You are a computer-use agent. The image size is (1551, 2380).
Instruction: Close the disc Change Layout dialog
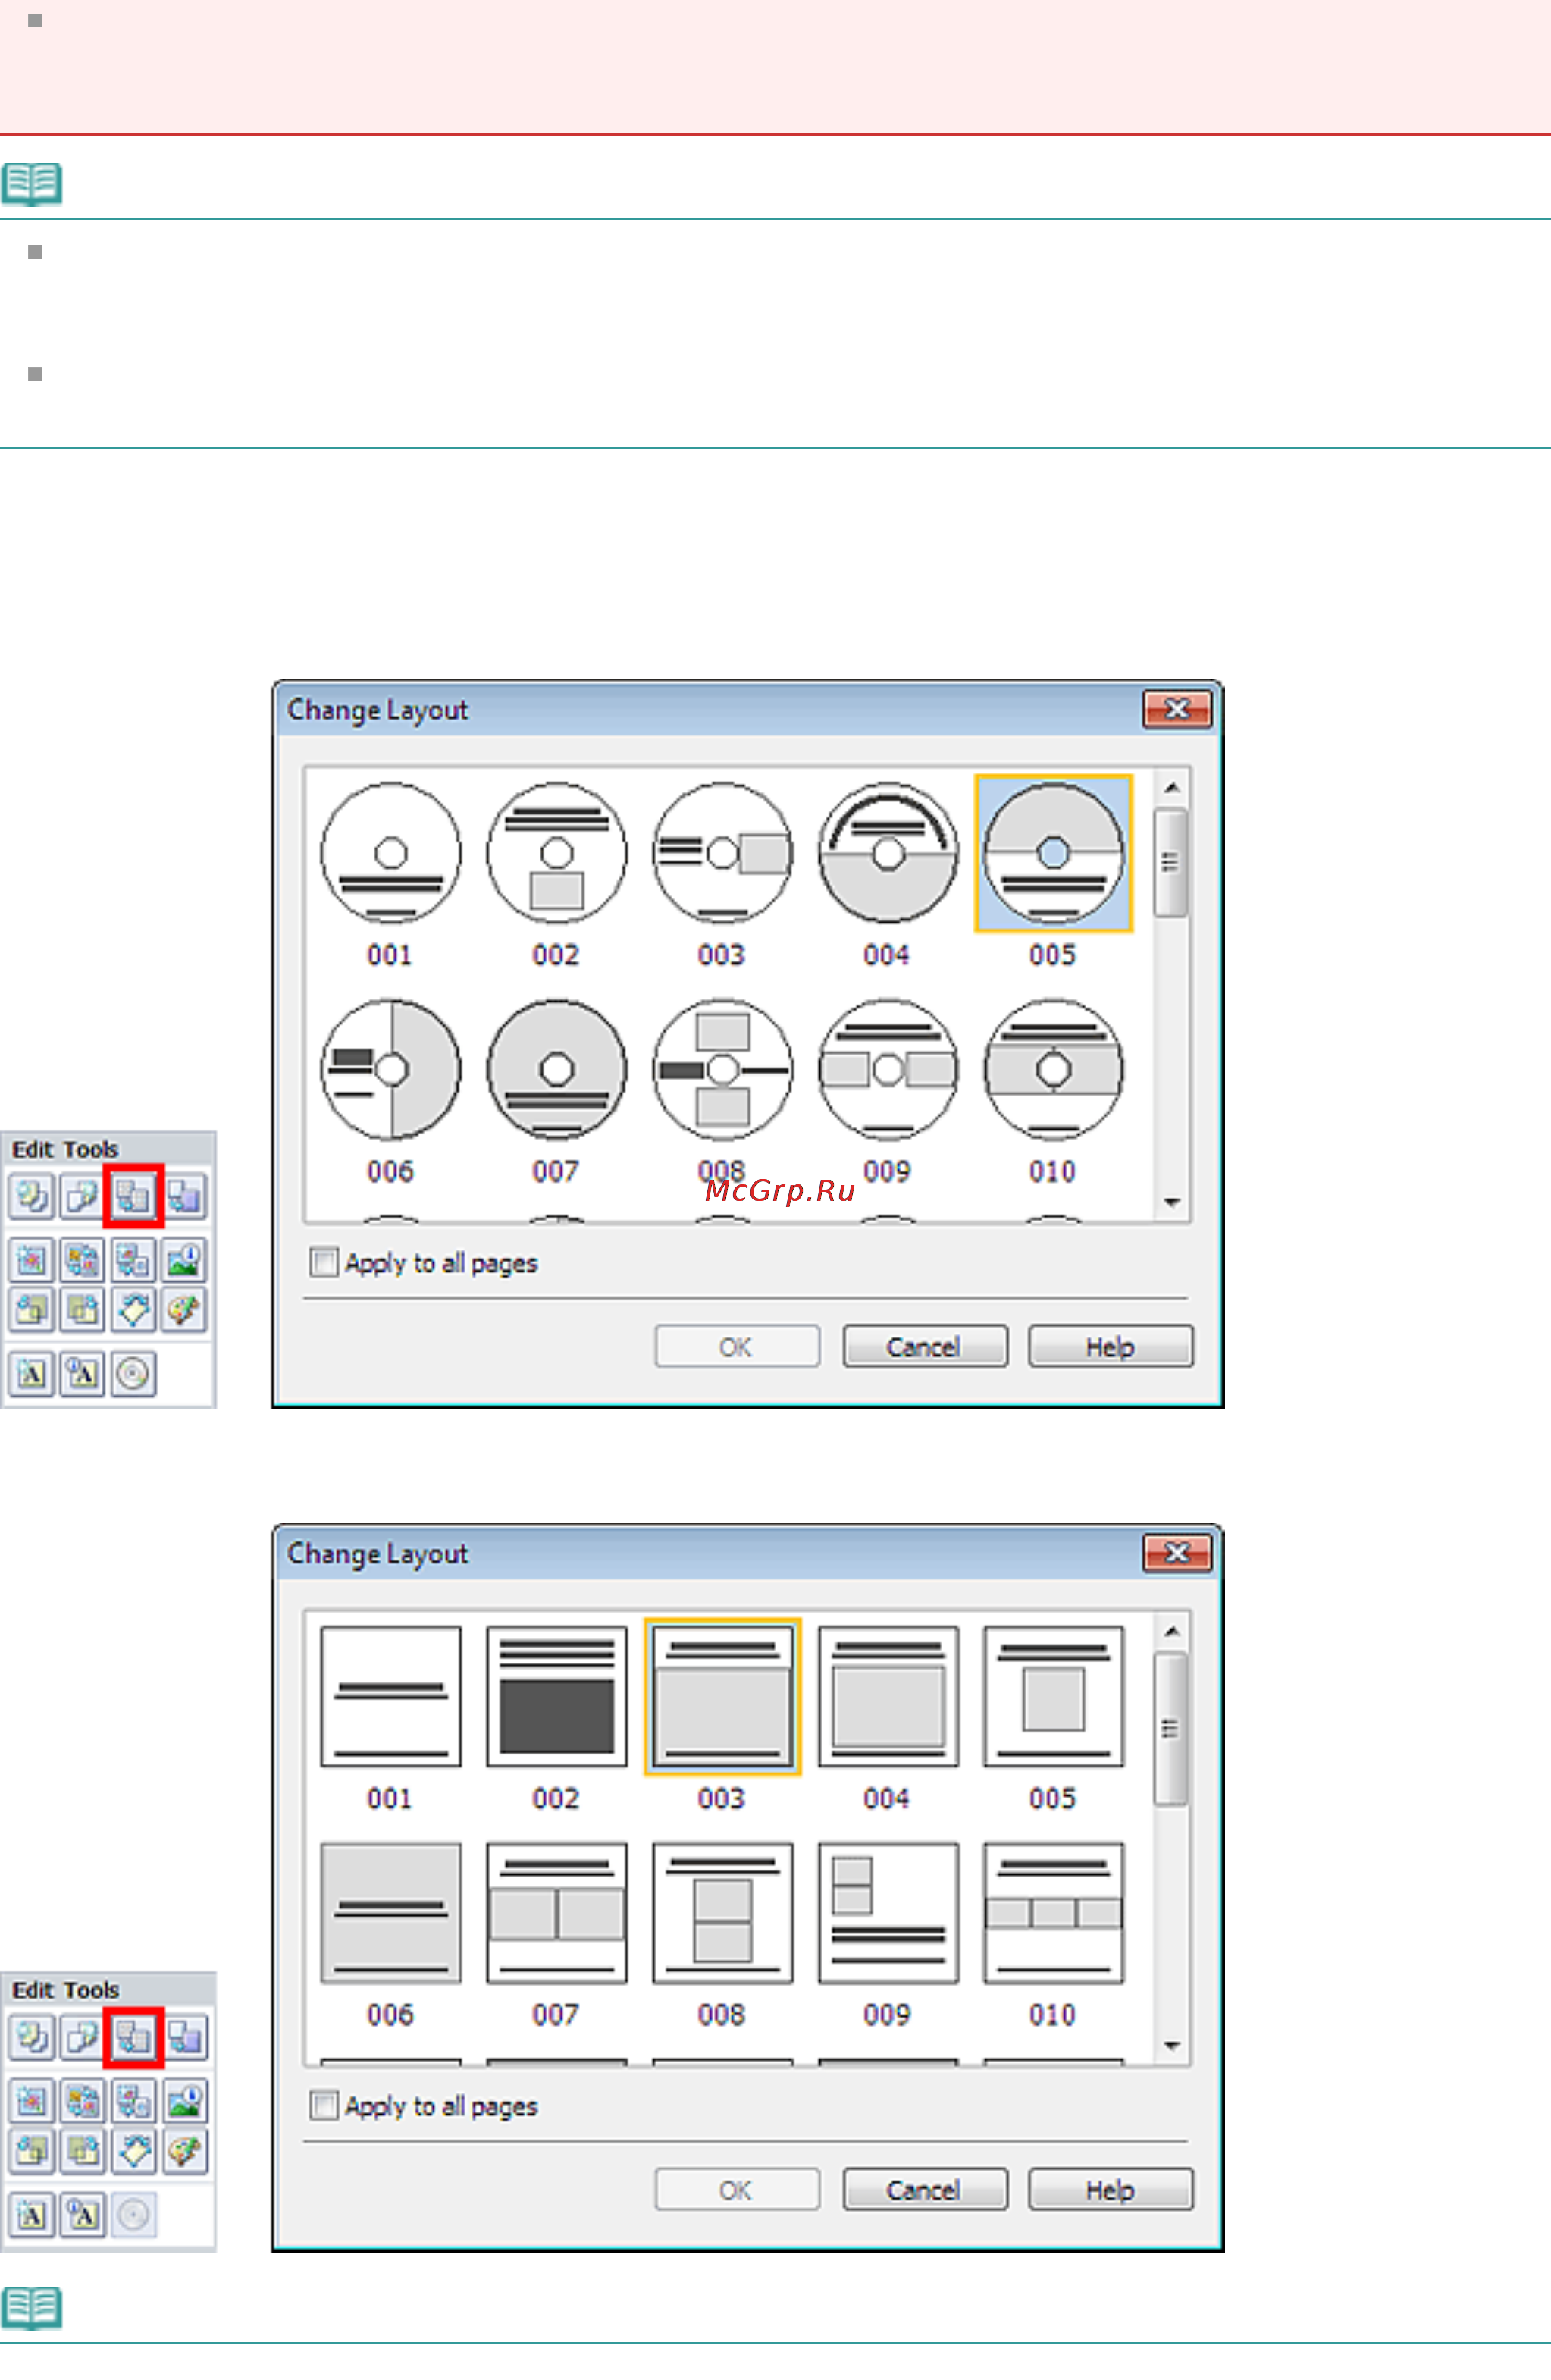[1177, 709]
